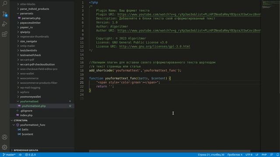Open the Plugin URI YouTube link

189,14
